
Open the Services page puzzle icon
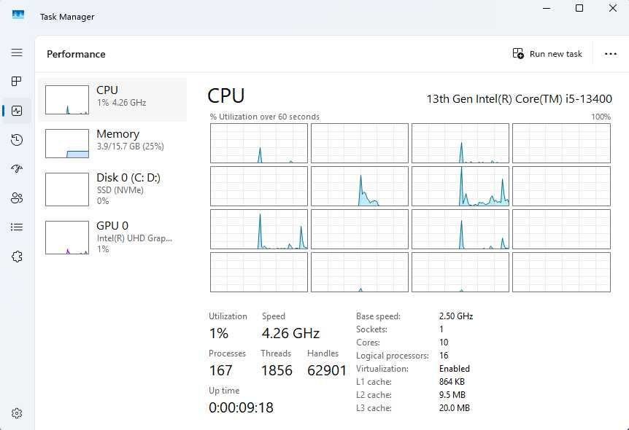coord(17,257)
